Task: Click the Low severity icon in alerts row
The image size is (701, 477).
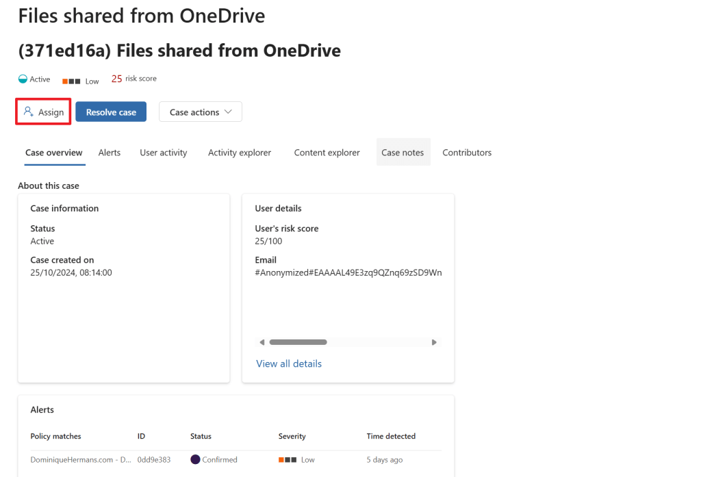Action: (286, 460)
